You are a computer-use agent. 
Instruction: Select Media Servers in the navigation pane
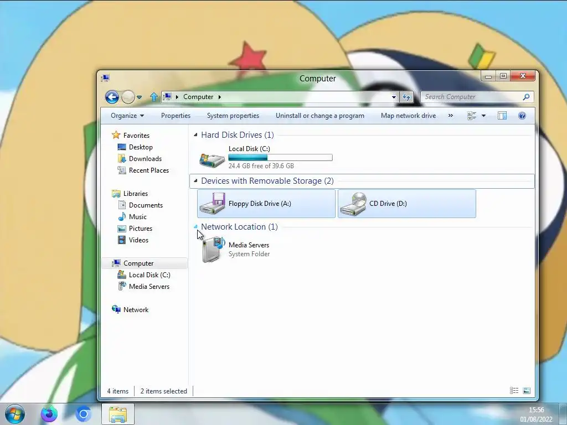pos(149,286)
